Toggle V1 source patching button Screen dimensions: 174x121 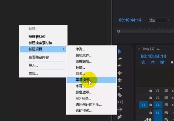(143, 105)
